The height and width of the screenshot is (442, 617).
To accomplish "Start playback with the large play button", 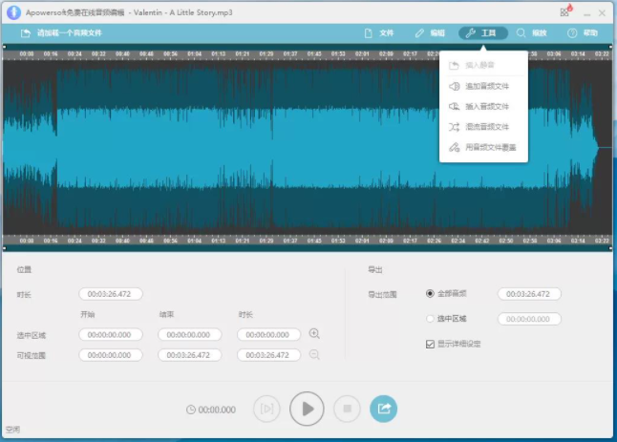I will pyautogui.click(x=307, y=409).
